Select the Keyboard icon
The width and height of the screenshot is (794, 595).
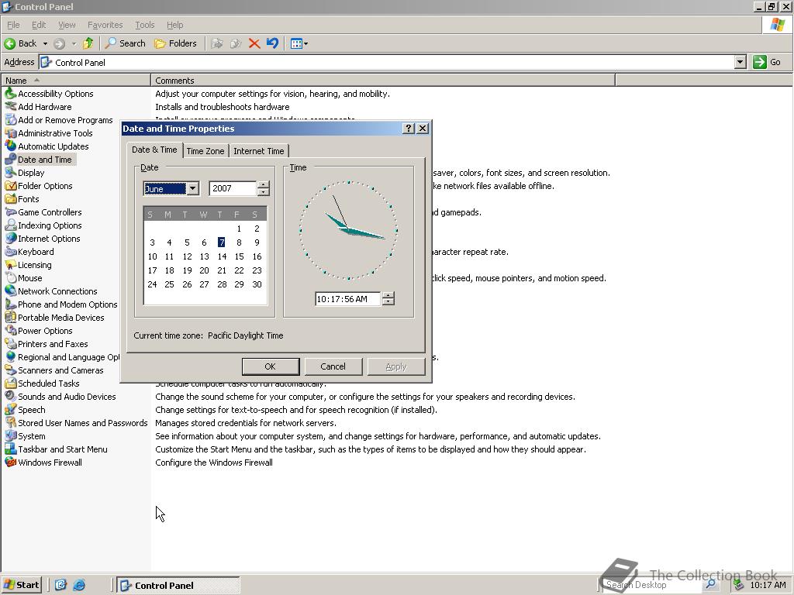click(x=10, y=252)
